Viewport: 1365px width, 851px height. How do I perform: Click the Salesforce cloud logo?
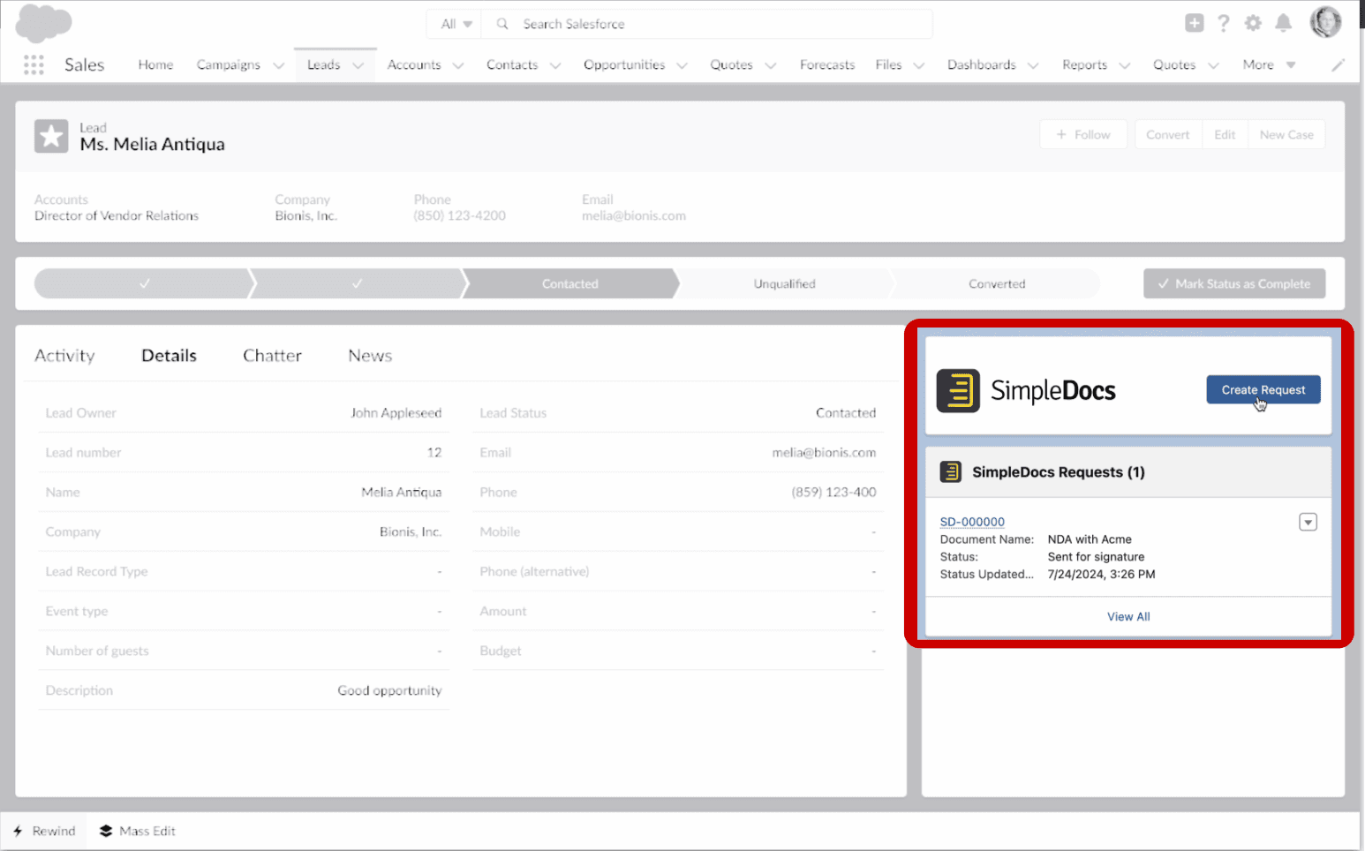pyautogui.click(x=43, y=23)
